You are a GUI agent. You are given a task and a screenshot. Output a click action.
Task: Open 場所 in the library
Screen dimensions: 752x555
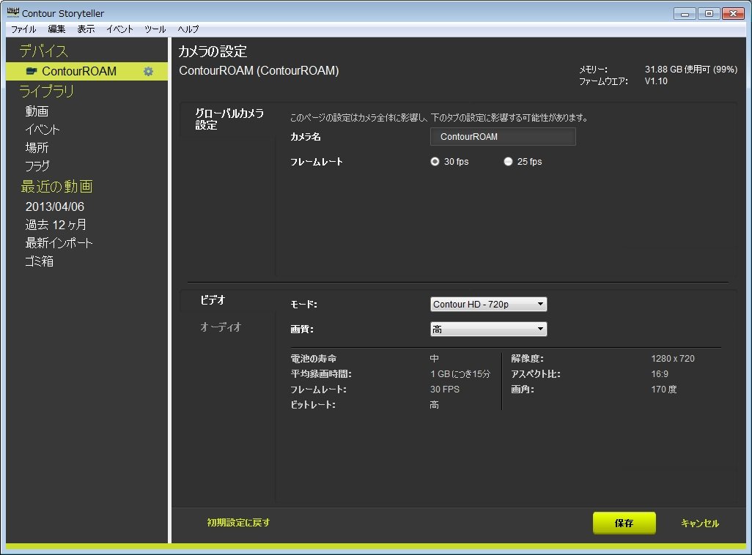click(x=37, y=148)
